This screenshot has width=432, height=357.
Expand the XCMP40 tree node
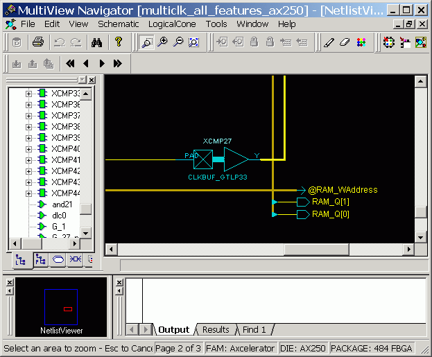point(28,149)
